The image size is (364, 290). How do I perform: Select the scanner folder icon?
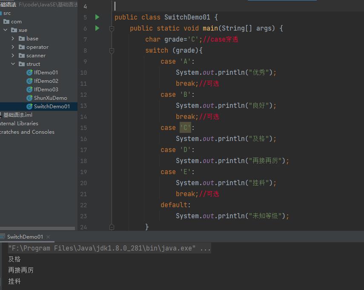click(x=22, y=56)
